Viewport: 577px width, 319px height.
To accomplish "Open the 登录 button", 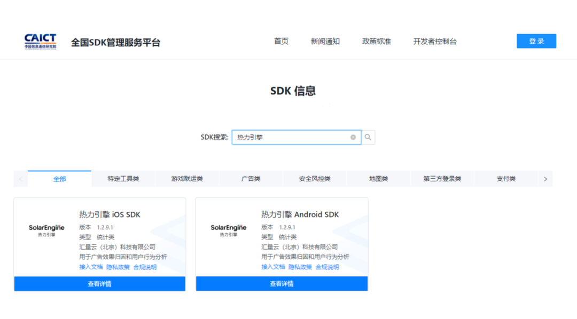I will click(536, 41).
